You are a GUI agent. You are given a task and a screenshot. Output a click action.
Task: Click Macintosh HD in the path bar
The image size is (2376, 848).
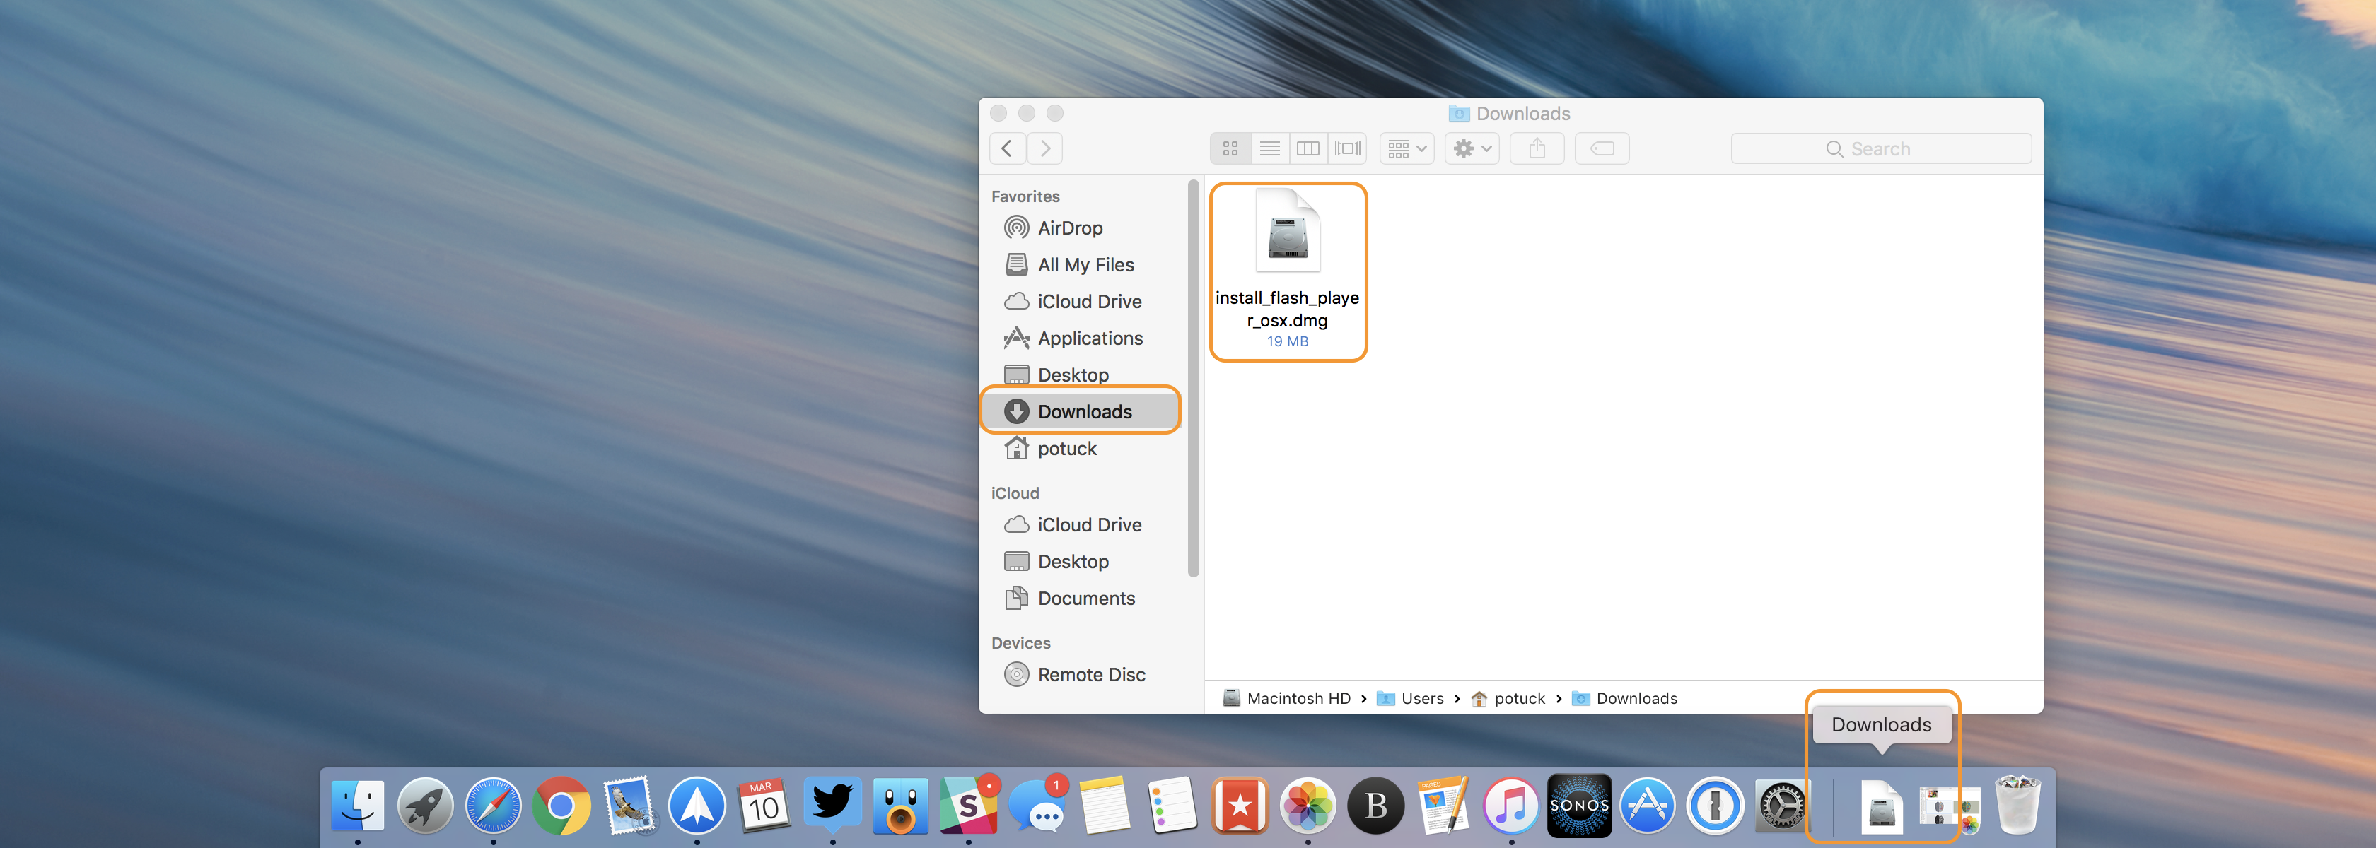point(1297,699)
